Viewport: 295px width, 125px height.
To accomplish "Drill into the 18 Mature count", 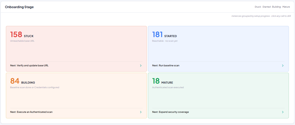I will tap(156, 81).
